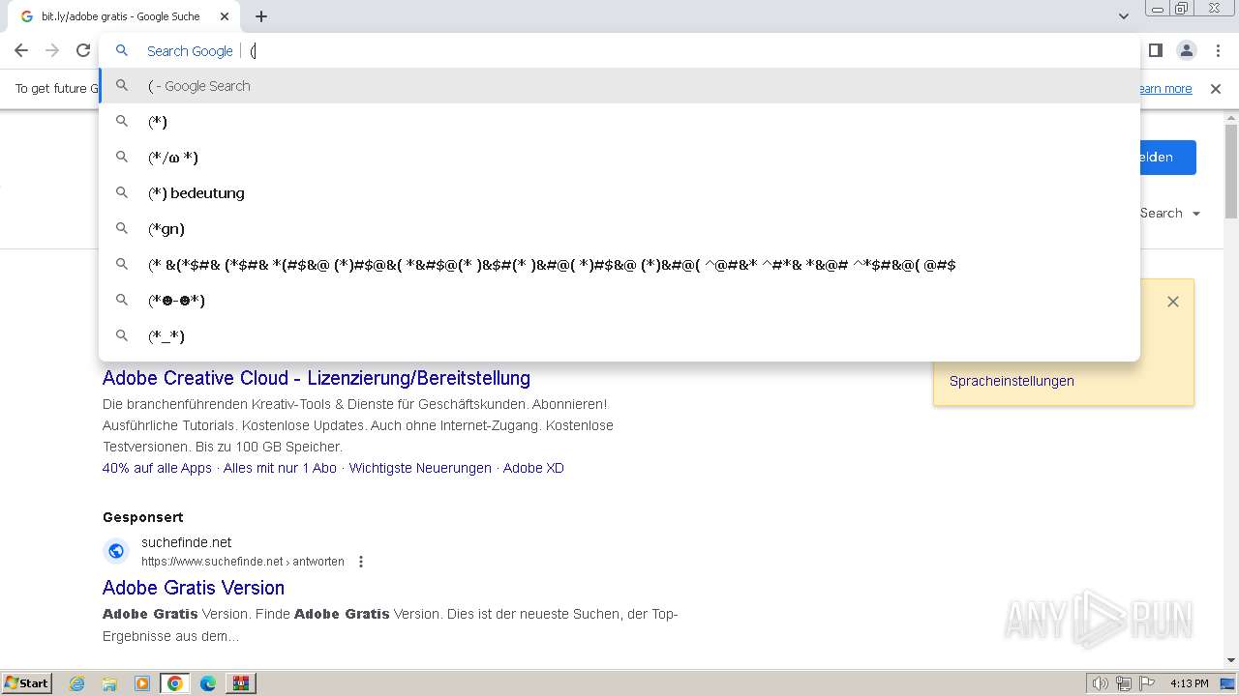
Task: Choose the '(*)' suggestion
Action: pyautogui.click(x=619, y=122)
